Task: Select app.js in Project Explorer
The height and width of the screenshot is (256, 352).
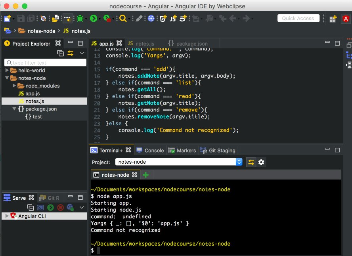Action: 33,94
